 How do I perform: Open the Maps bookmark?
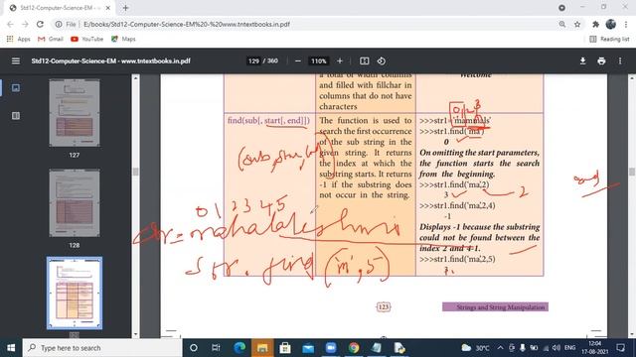click(123, 39)
